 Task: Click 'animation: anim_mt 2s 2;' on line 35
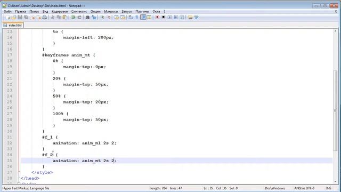pos(85,161)
